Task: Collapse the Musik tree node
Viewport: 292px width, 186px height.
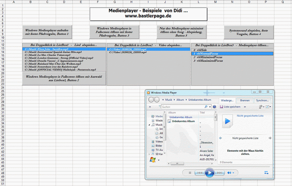Action: point(149,125)
